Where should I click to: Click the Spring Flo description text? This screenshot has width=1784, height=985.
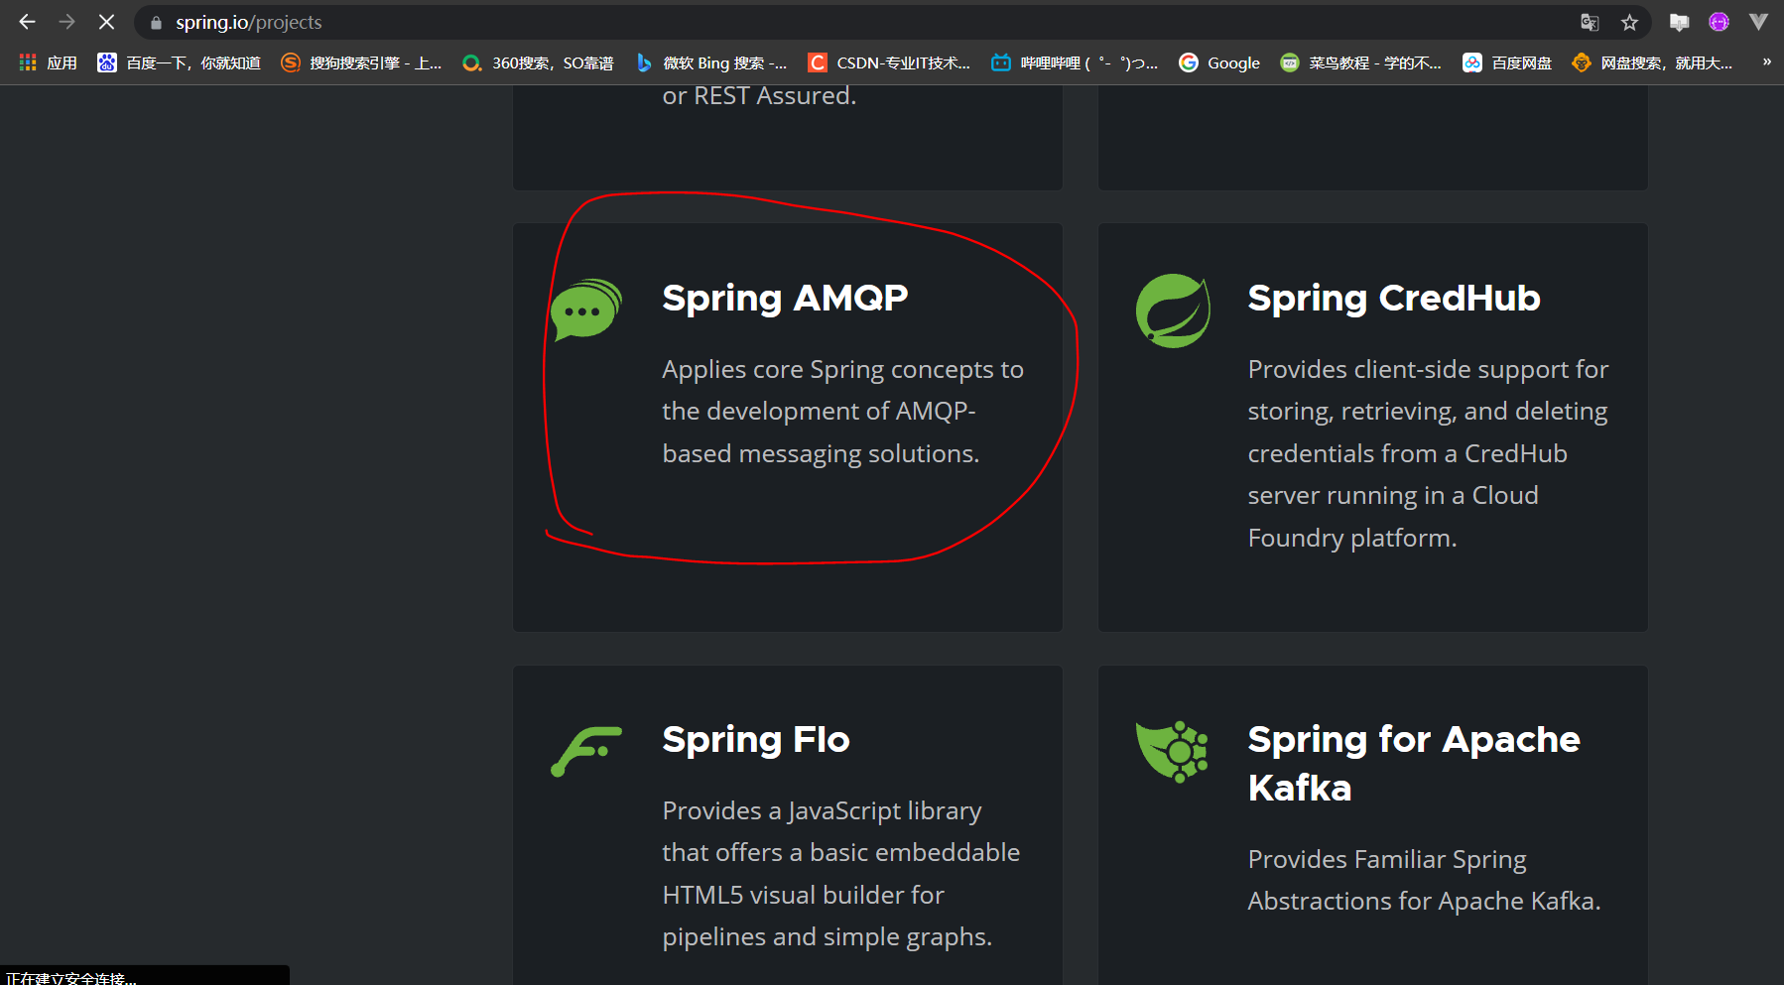(841, 874)
